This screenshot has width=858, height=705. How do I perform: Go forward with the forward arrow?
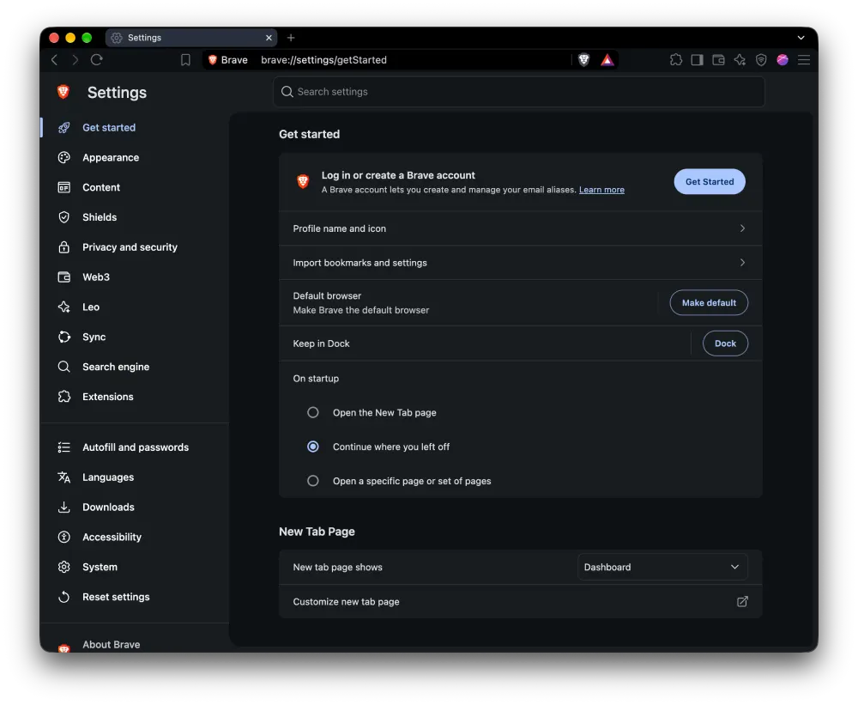(x=76, y=60)
